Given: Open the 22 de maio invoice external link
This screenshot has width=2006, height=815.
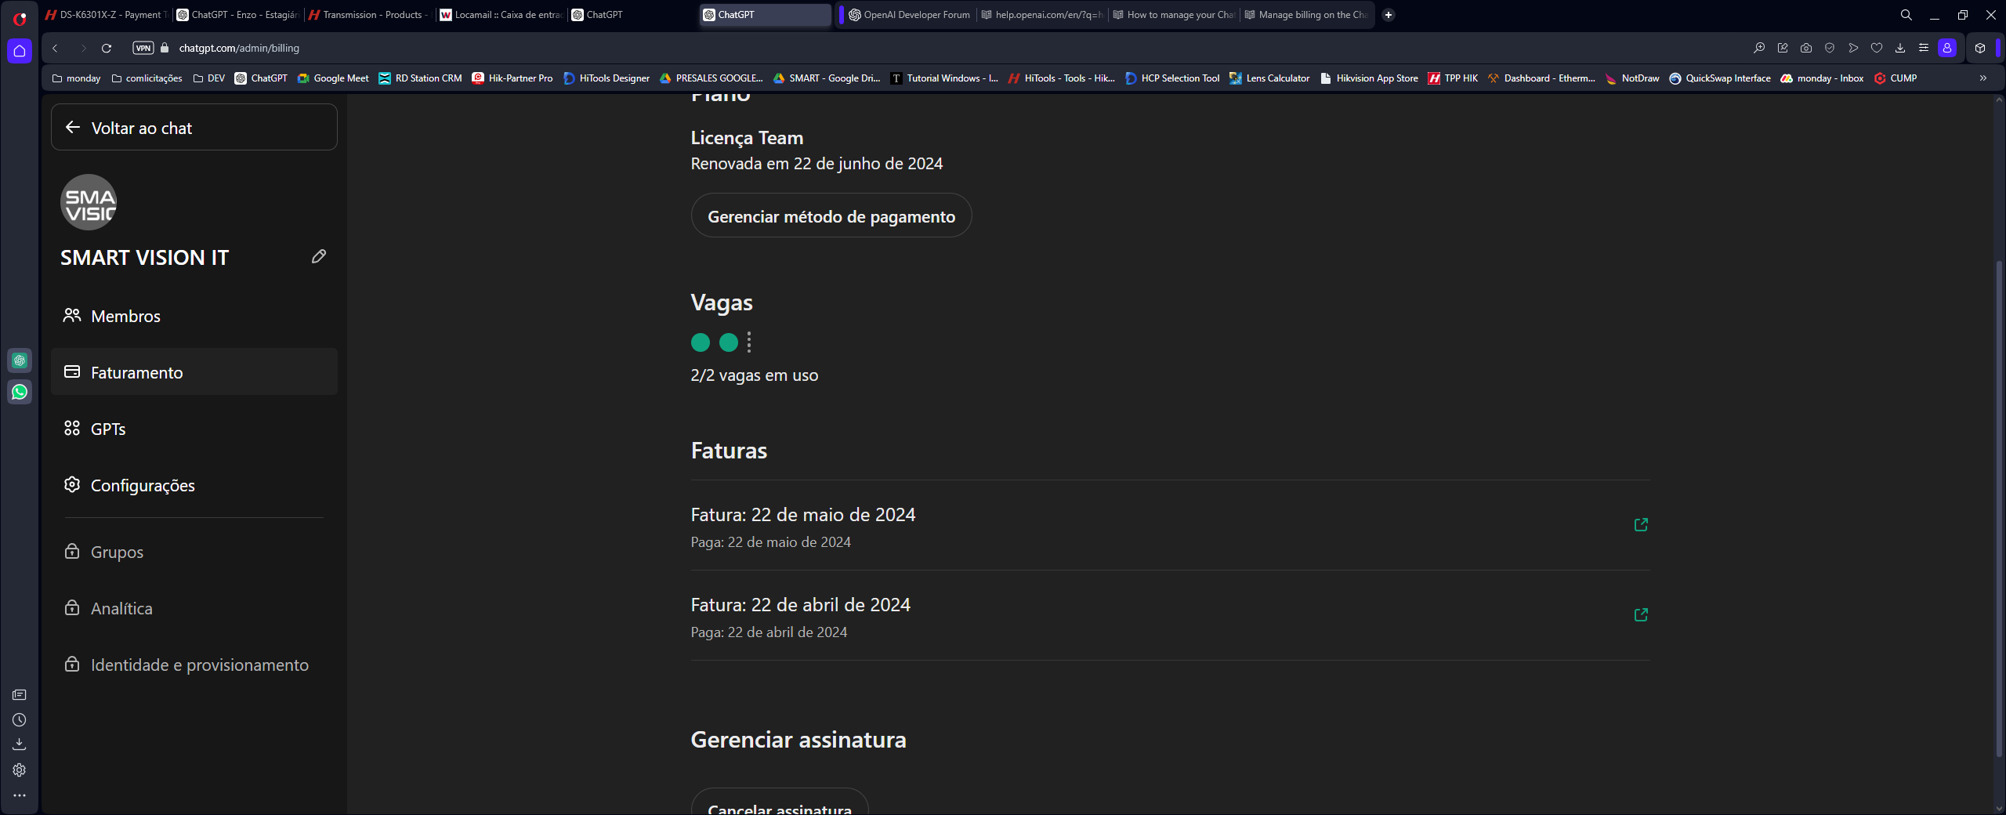Looking at the screenshot, I should tap(1641, 525).
